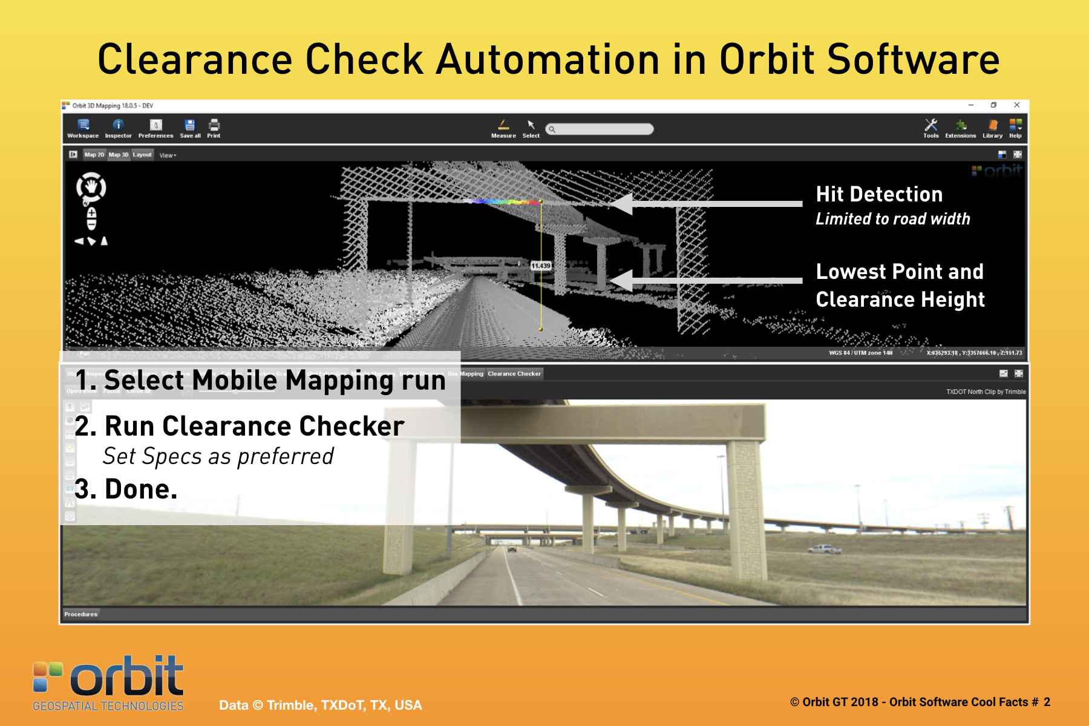
Task: Click the Print icon
Action: (x=214, y=128)
